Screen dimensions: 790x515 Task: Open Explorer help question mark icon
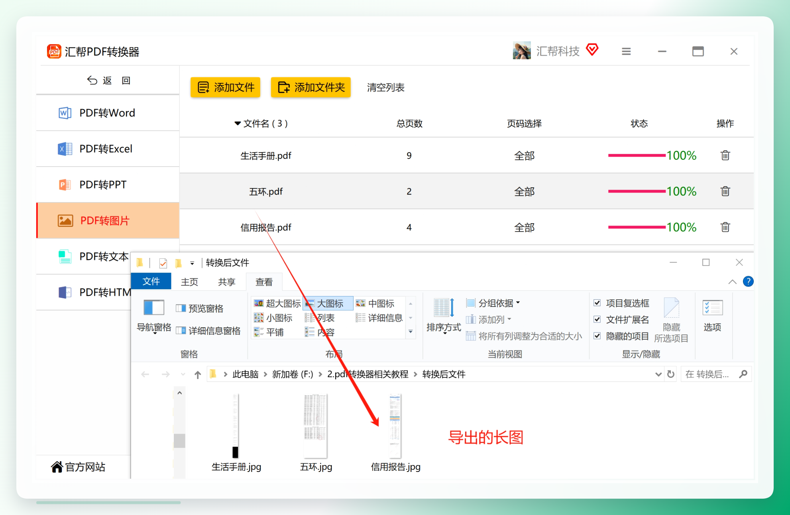748,282
